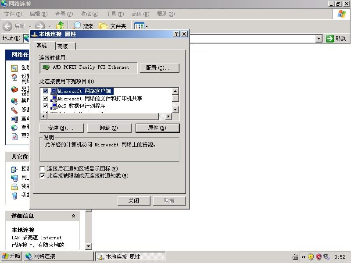Click the rename connection icon in sidebar

14,119
